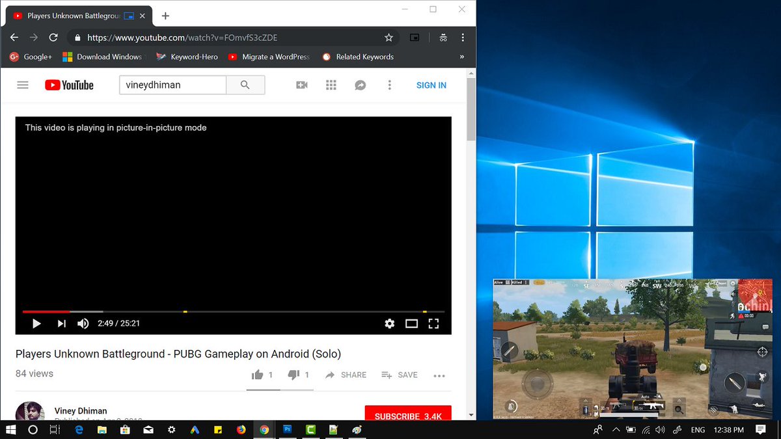Open Viney Dhiman channel name link
This screenshot has width=781, height=439.
coord(81,411)
